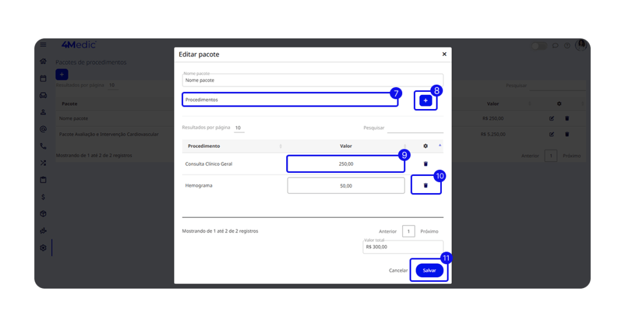Open the hamburger menu at top left
Image resolution: width=625 pixels, height=327 pixels.
(x=43, y=44)
